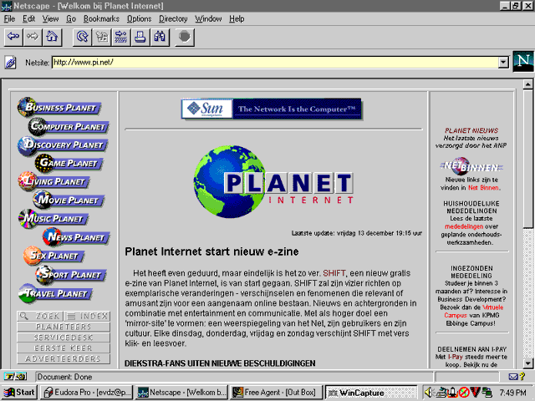
Task: Open Music Planet in the sidebar
Action: click(53, 218)
